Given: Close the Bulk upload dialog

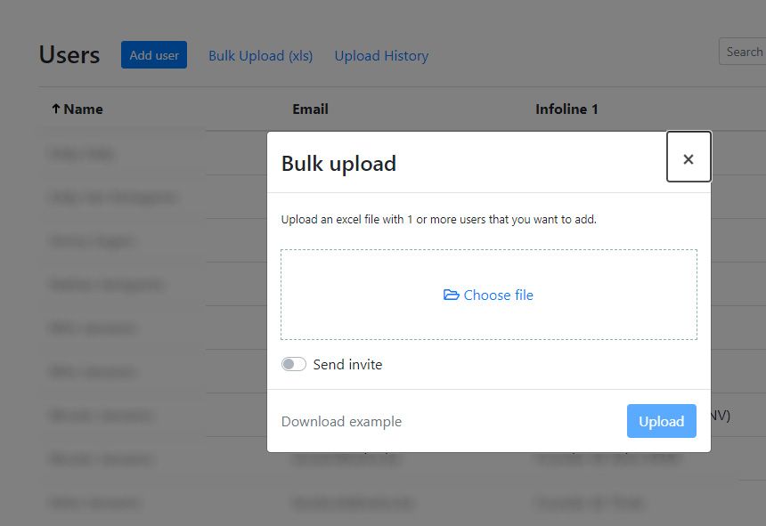Looking at the screenshot, I should pos(689,157).
